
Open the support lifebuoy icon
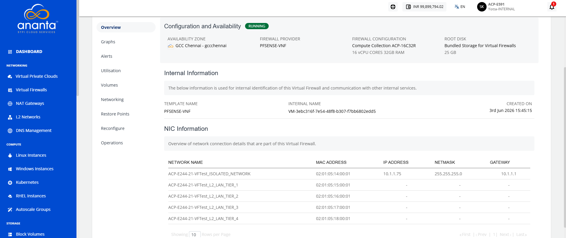393,7
